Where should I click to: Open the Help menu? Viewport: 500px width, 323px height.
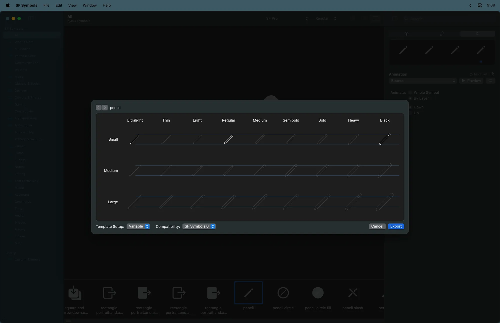pyautogui.click(x=106, y=5)
